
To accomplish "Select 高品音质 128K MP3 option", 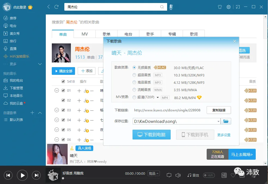I will [134, 82].
